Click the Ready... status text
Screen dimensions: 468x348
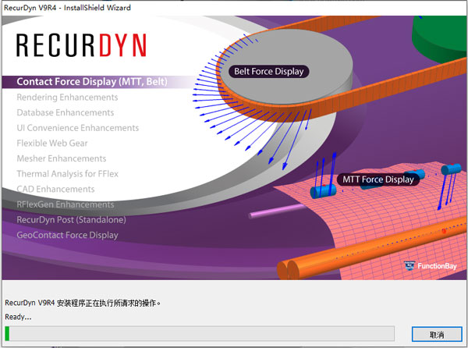click(x=18, y=317)
